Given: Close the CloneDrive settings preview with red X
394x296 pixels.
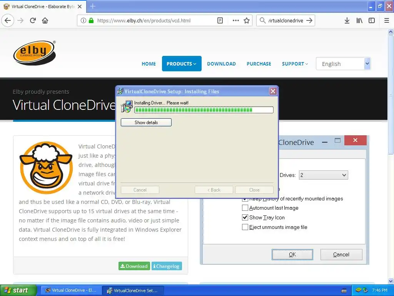Looking at the screenshot, I should pyautogui.click(x=355, y=140).
